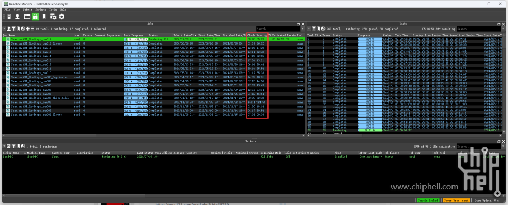Click the 11% progress bar of cam017 job
The width and height of the screenshot is (508, 205).
pos(135,39)
